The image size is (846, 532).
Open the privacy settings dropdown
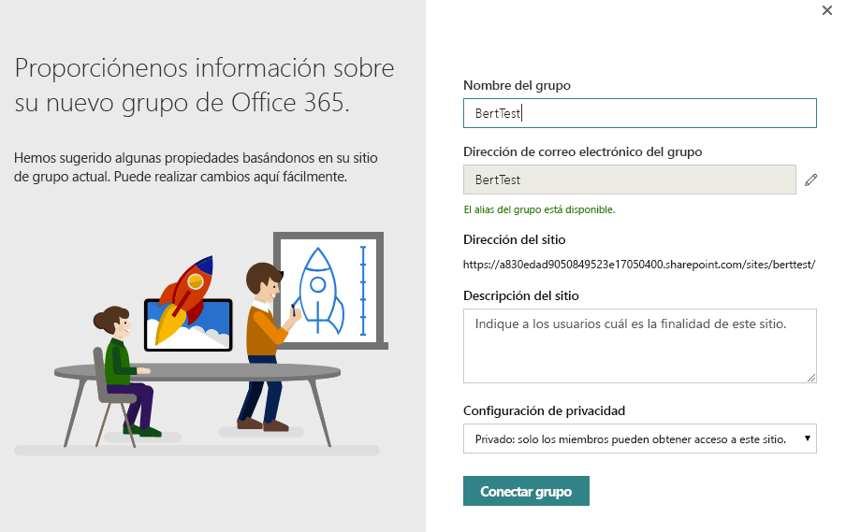click(x=639, y=438)
